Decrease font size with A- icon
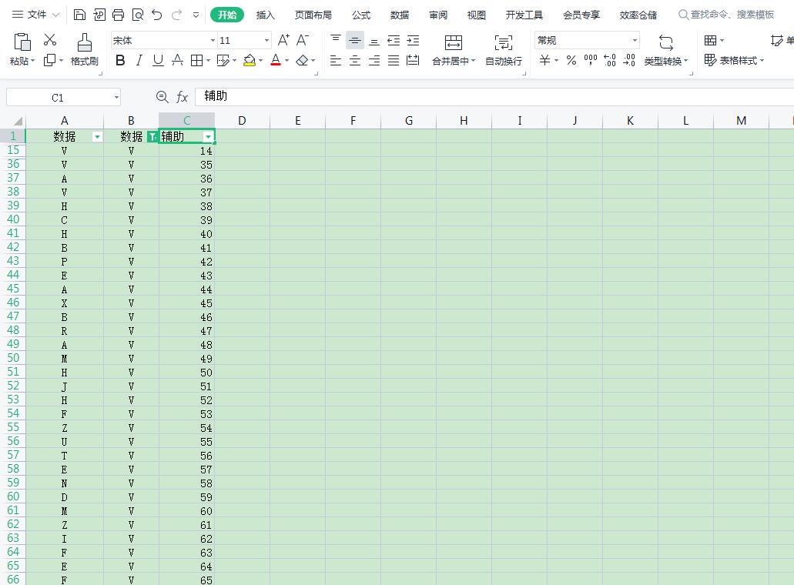 tap(303, 40)
